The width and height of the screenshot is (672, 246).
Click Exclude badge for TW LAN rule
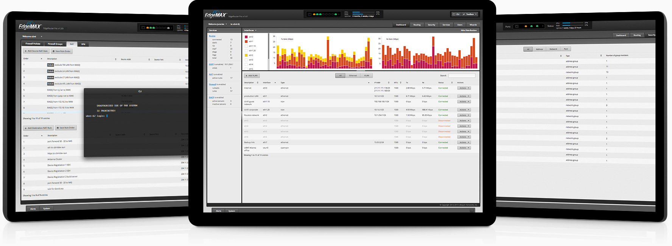50,65
